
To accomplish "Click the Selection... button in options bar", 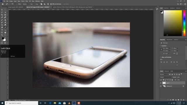I will (25, 4).
